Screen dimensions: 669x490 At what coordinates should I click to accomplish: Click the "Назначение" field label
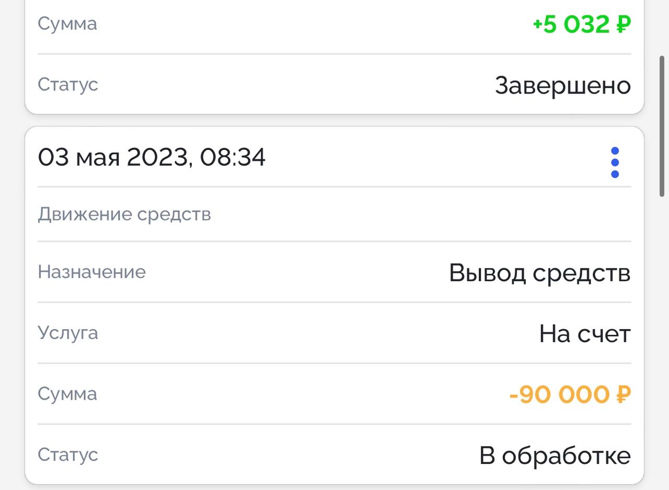click(x=92, y=272)
